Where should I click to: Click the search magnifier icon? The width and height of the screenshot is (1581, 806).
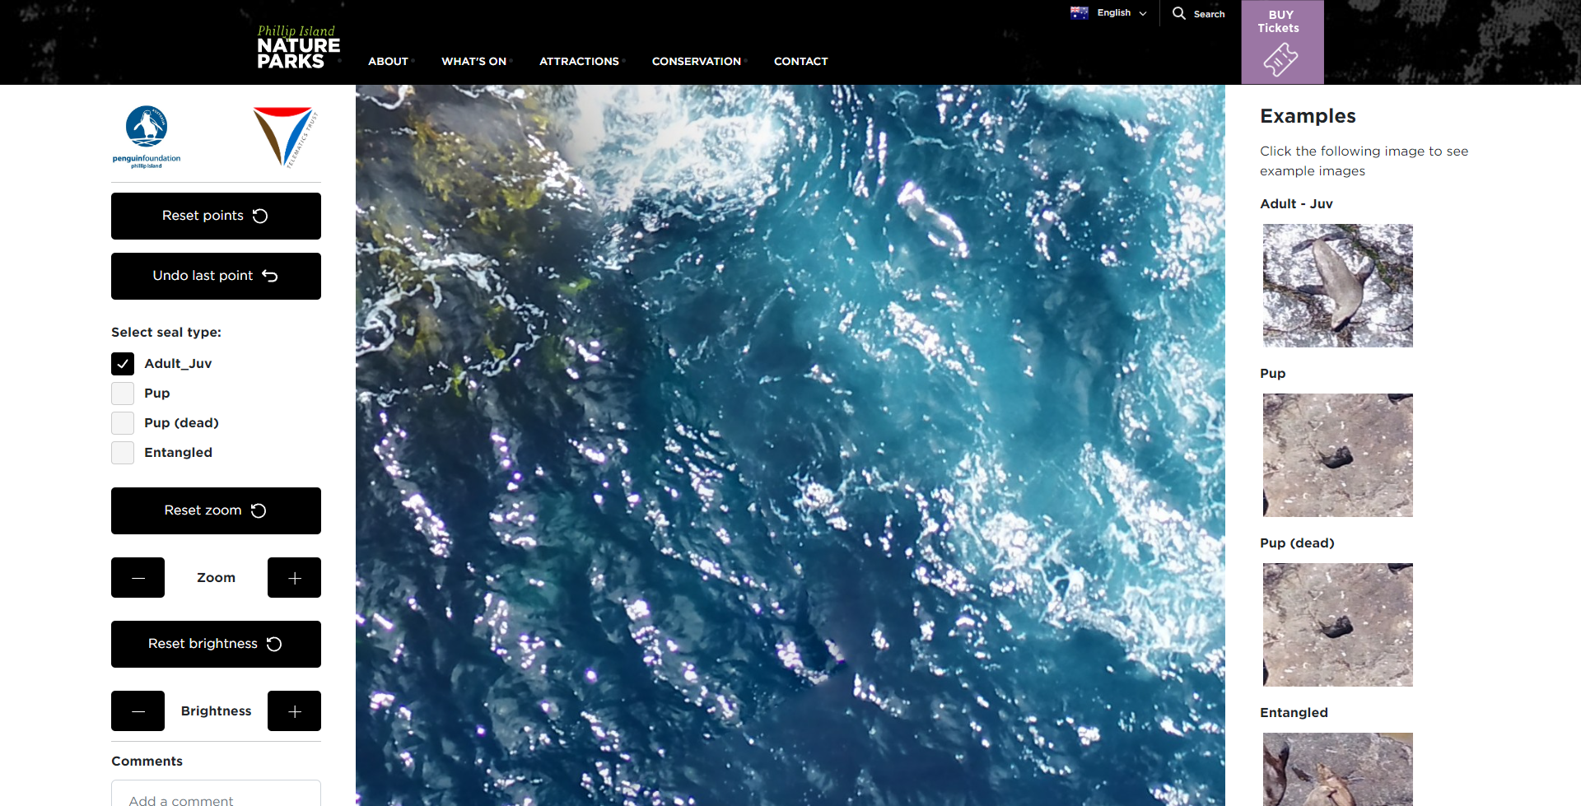(1179, 14)
